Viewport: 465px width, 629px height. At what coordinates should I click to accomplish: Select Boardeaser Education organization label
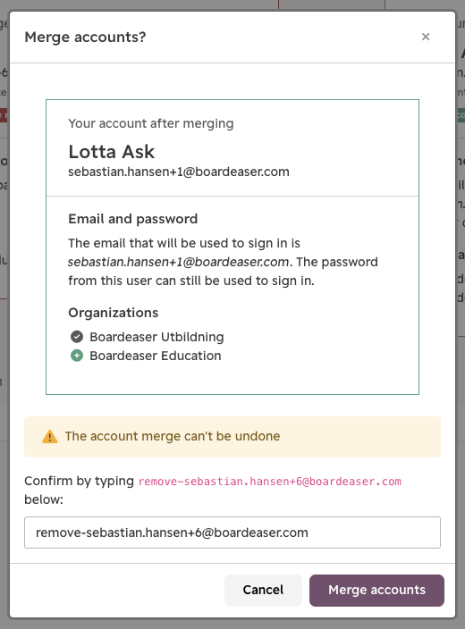(x=156, y=356)
